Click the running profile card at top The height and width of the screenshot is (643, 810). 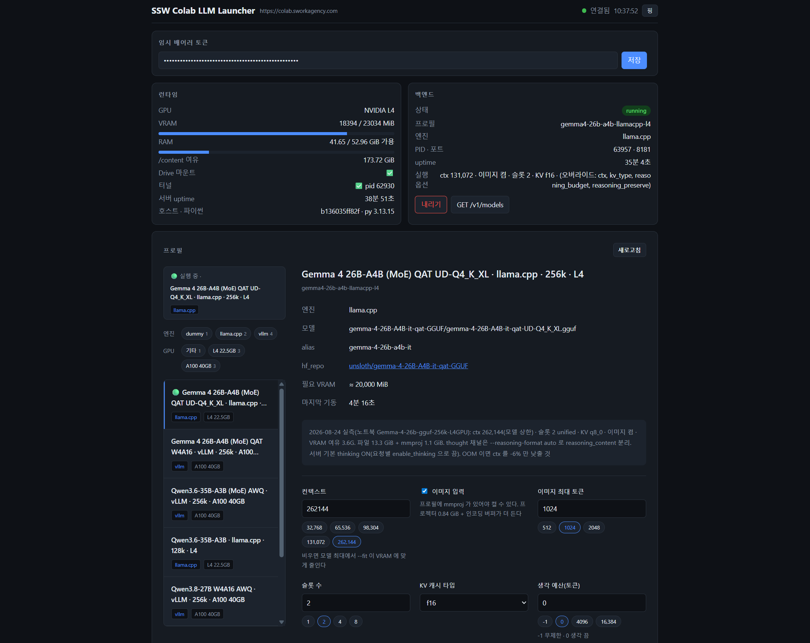pos(224,293)
